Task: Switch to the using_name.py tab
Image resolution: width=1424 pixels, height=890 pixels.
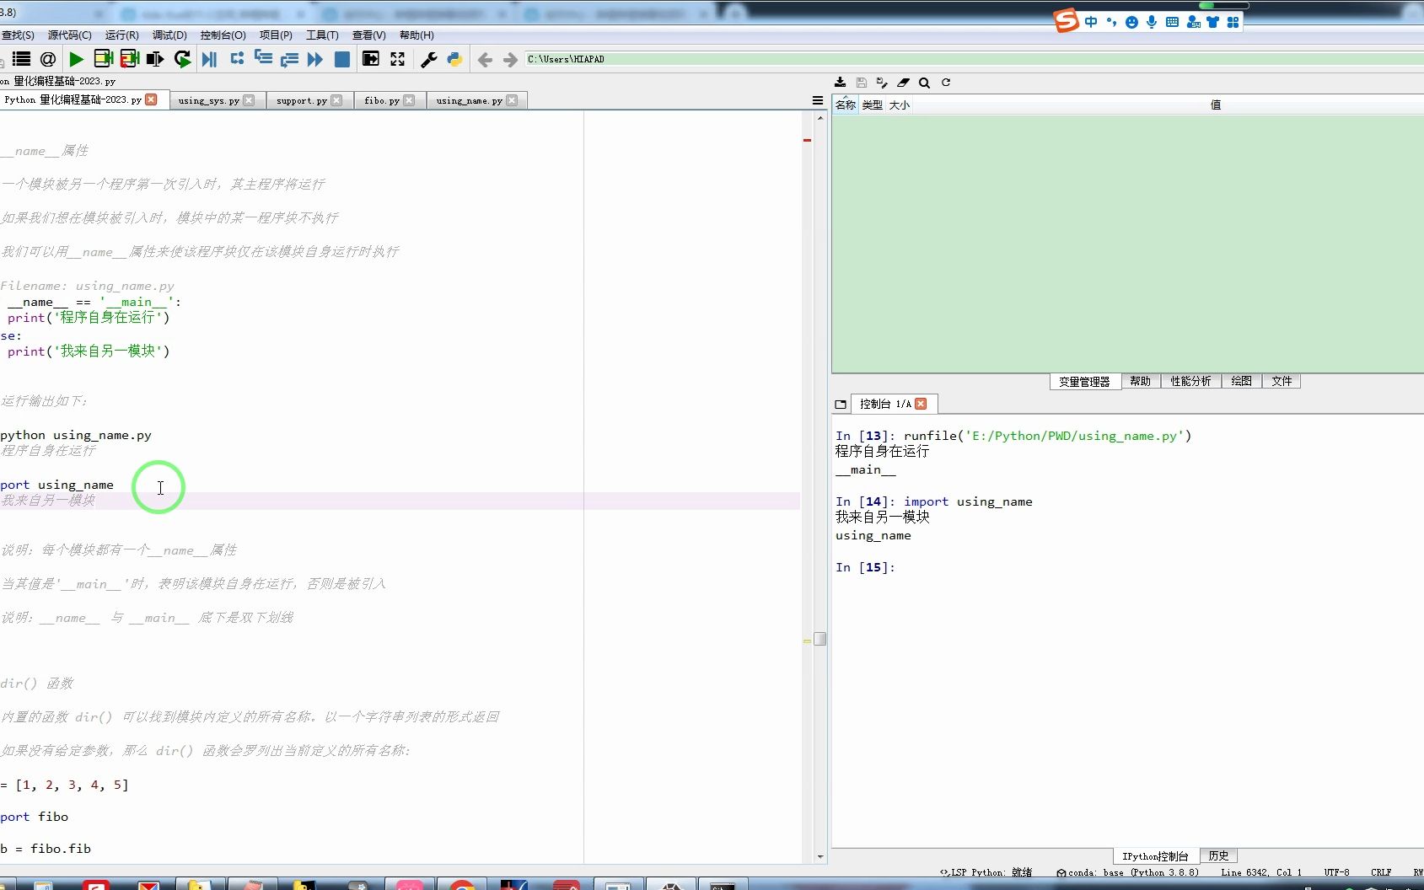Action: 470,100
